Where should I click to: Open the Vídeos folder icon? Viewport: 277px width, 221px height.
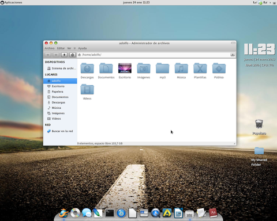(x=87, y=89)
